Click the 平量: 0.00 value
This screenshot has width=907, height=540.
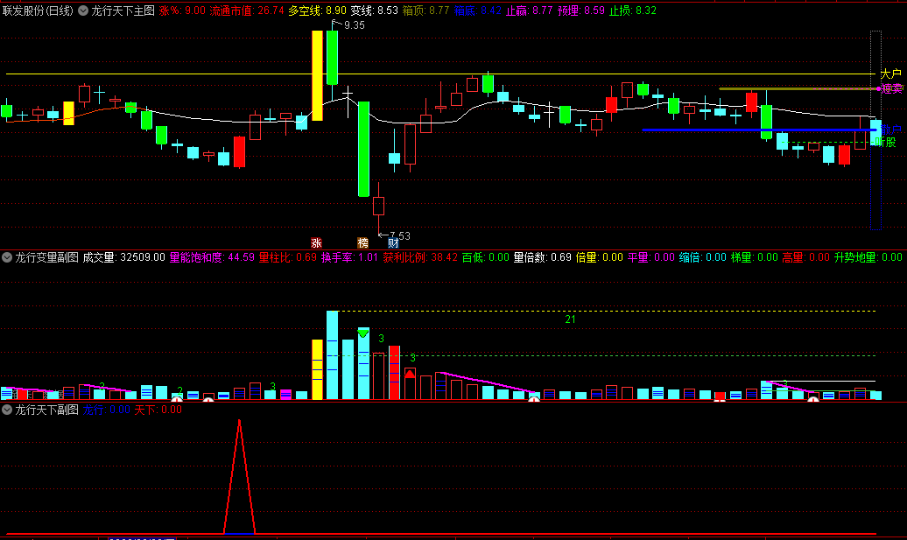point(650,257)
